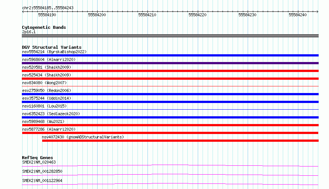The height and width of the screenshot is (189, 329).
Task: Click the thin red line for nsv834080
Action: click(170, 86)
